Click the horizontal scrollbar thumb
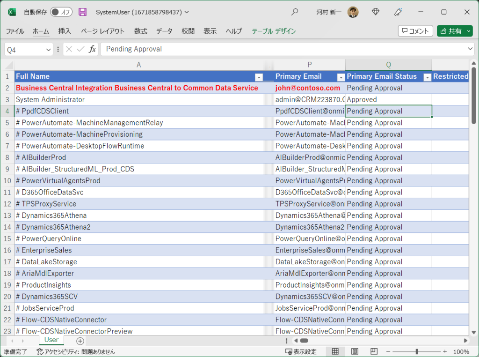The image size is (479, 357). (304, 341)
